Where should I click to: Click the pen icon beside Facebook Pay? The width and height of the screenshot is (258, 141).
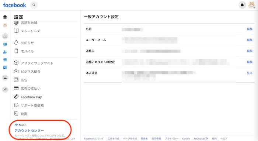pyautogui.click(x=16, y=97)
